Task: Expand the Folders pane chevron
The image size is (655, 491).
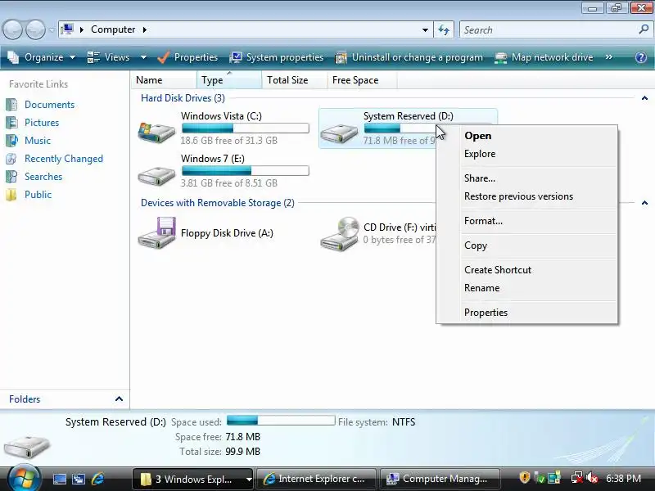Action: click(119, 399)
